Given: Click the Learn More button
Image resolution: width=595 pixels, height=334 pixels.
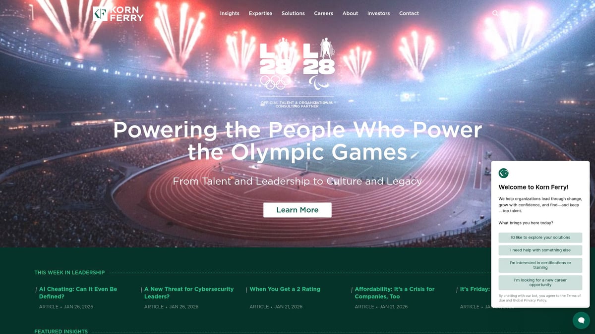Looking at the screenshot, I should pos(297,210).
